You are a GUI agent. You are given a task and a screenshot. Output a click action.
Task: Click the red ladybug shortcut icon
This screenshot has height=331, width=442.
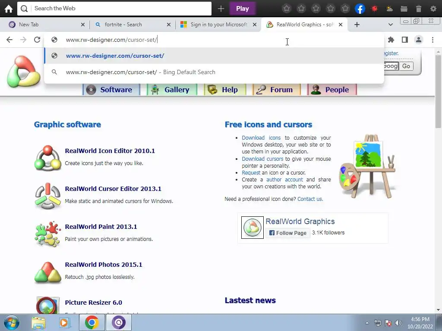[x=375, y=9]
